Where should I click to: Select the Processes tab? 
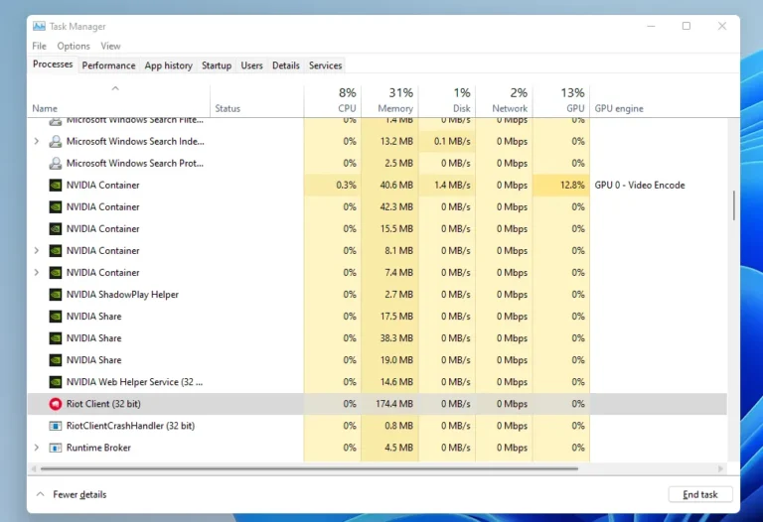click(x=53, y=65)
